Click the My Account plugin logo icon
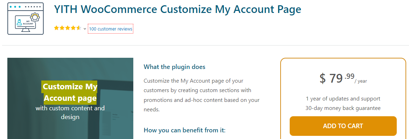The width and height of the screenshot is (409, 139). click(x=26, y=19)
